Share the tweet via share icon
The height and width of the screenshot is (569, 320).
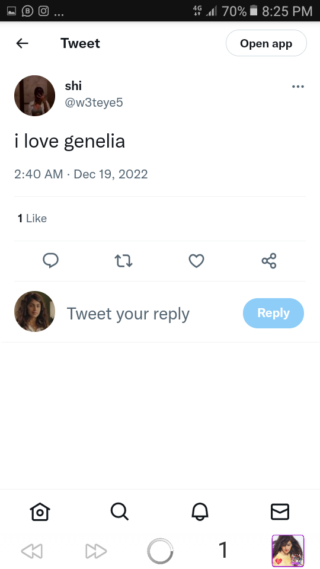269,261
